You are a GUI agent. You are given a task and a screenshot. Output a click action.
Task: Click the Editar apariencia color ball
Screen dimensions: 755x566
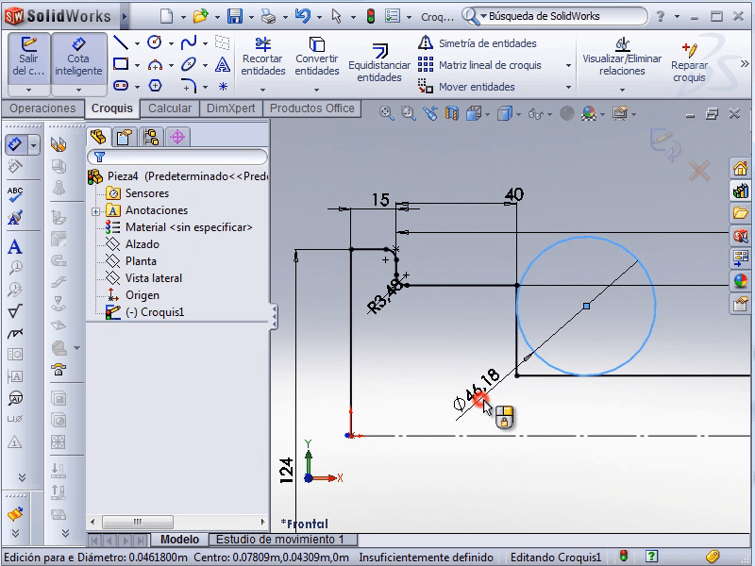[566, 113]
